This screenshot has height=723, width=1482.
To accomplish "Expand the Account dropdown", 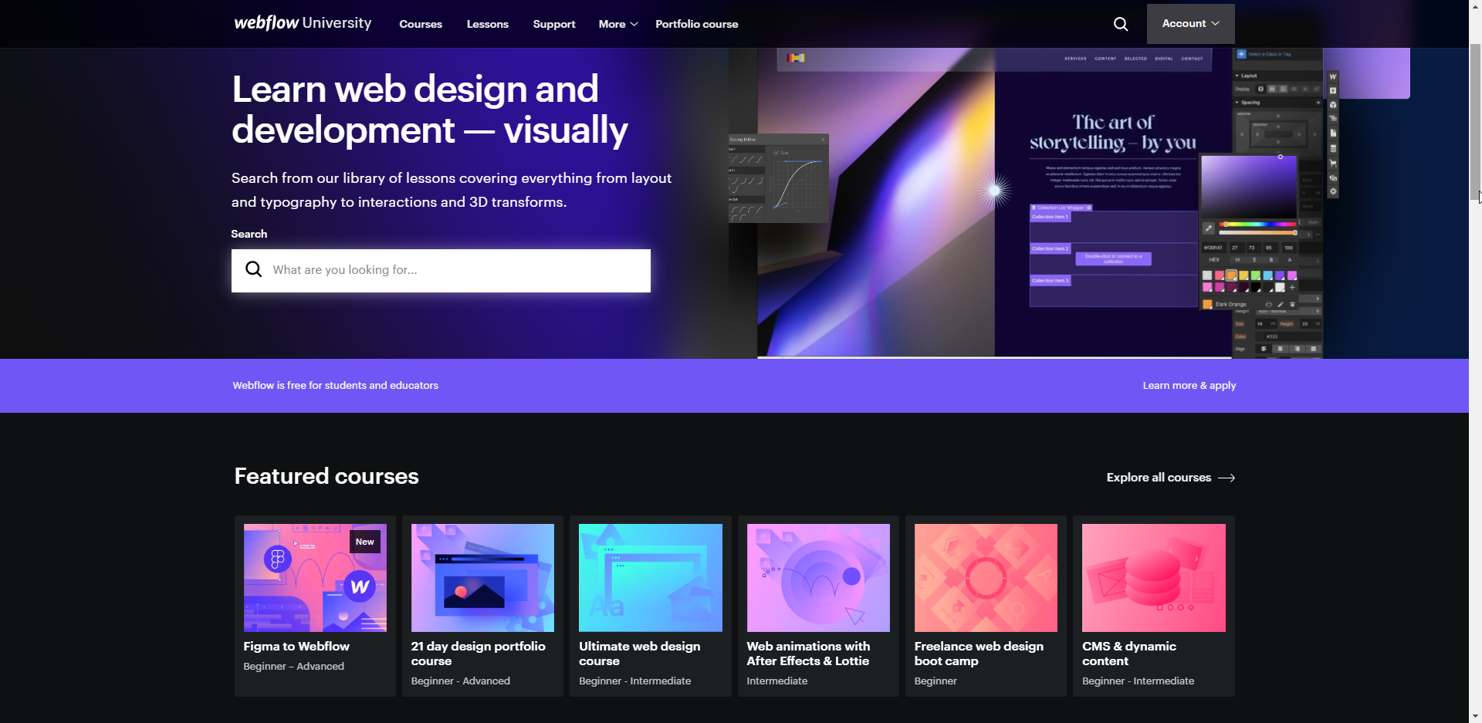I will [1191, 24].
